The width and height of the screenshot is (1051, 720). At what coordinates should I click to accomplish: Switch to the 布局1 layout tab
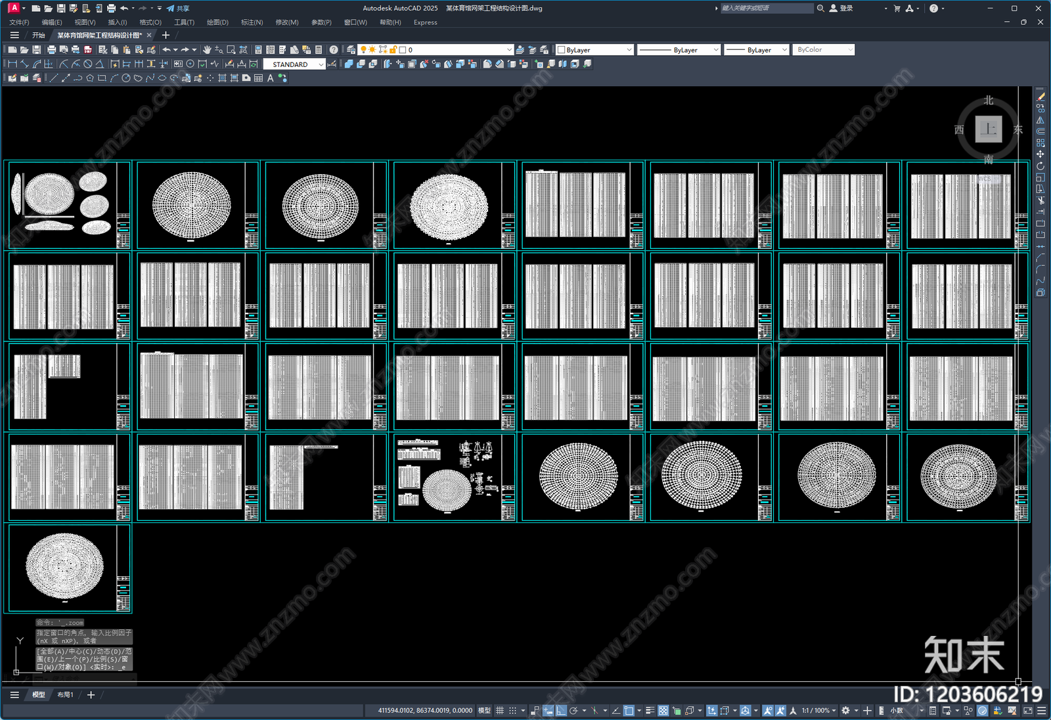65,695
